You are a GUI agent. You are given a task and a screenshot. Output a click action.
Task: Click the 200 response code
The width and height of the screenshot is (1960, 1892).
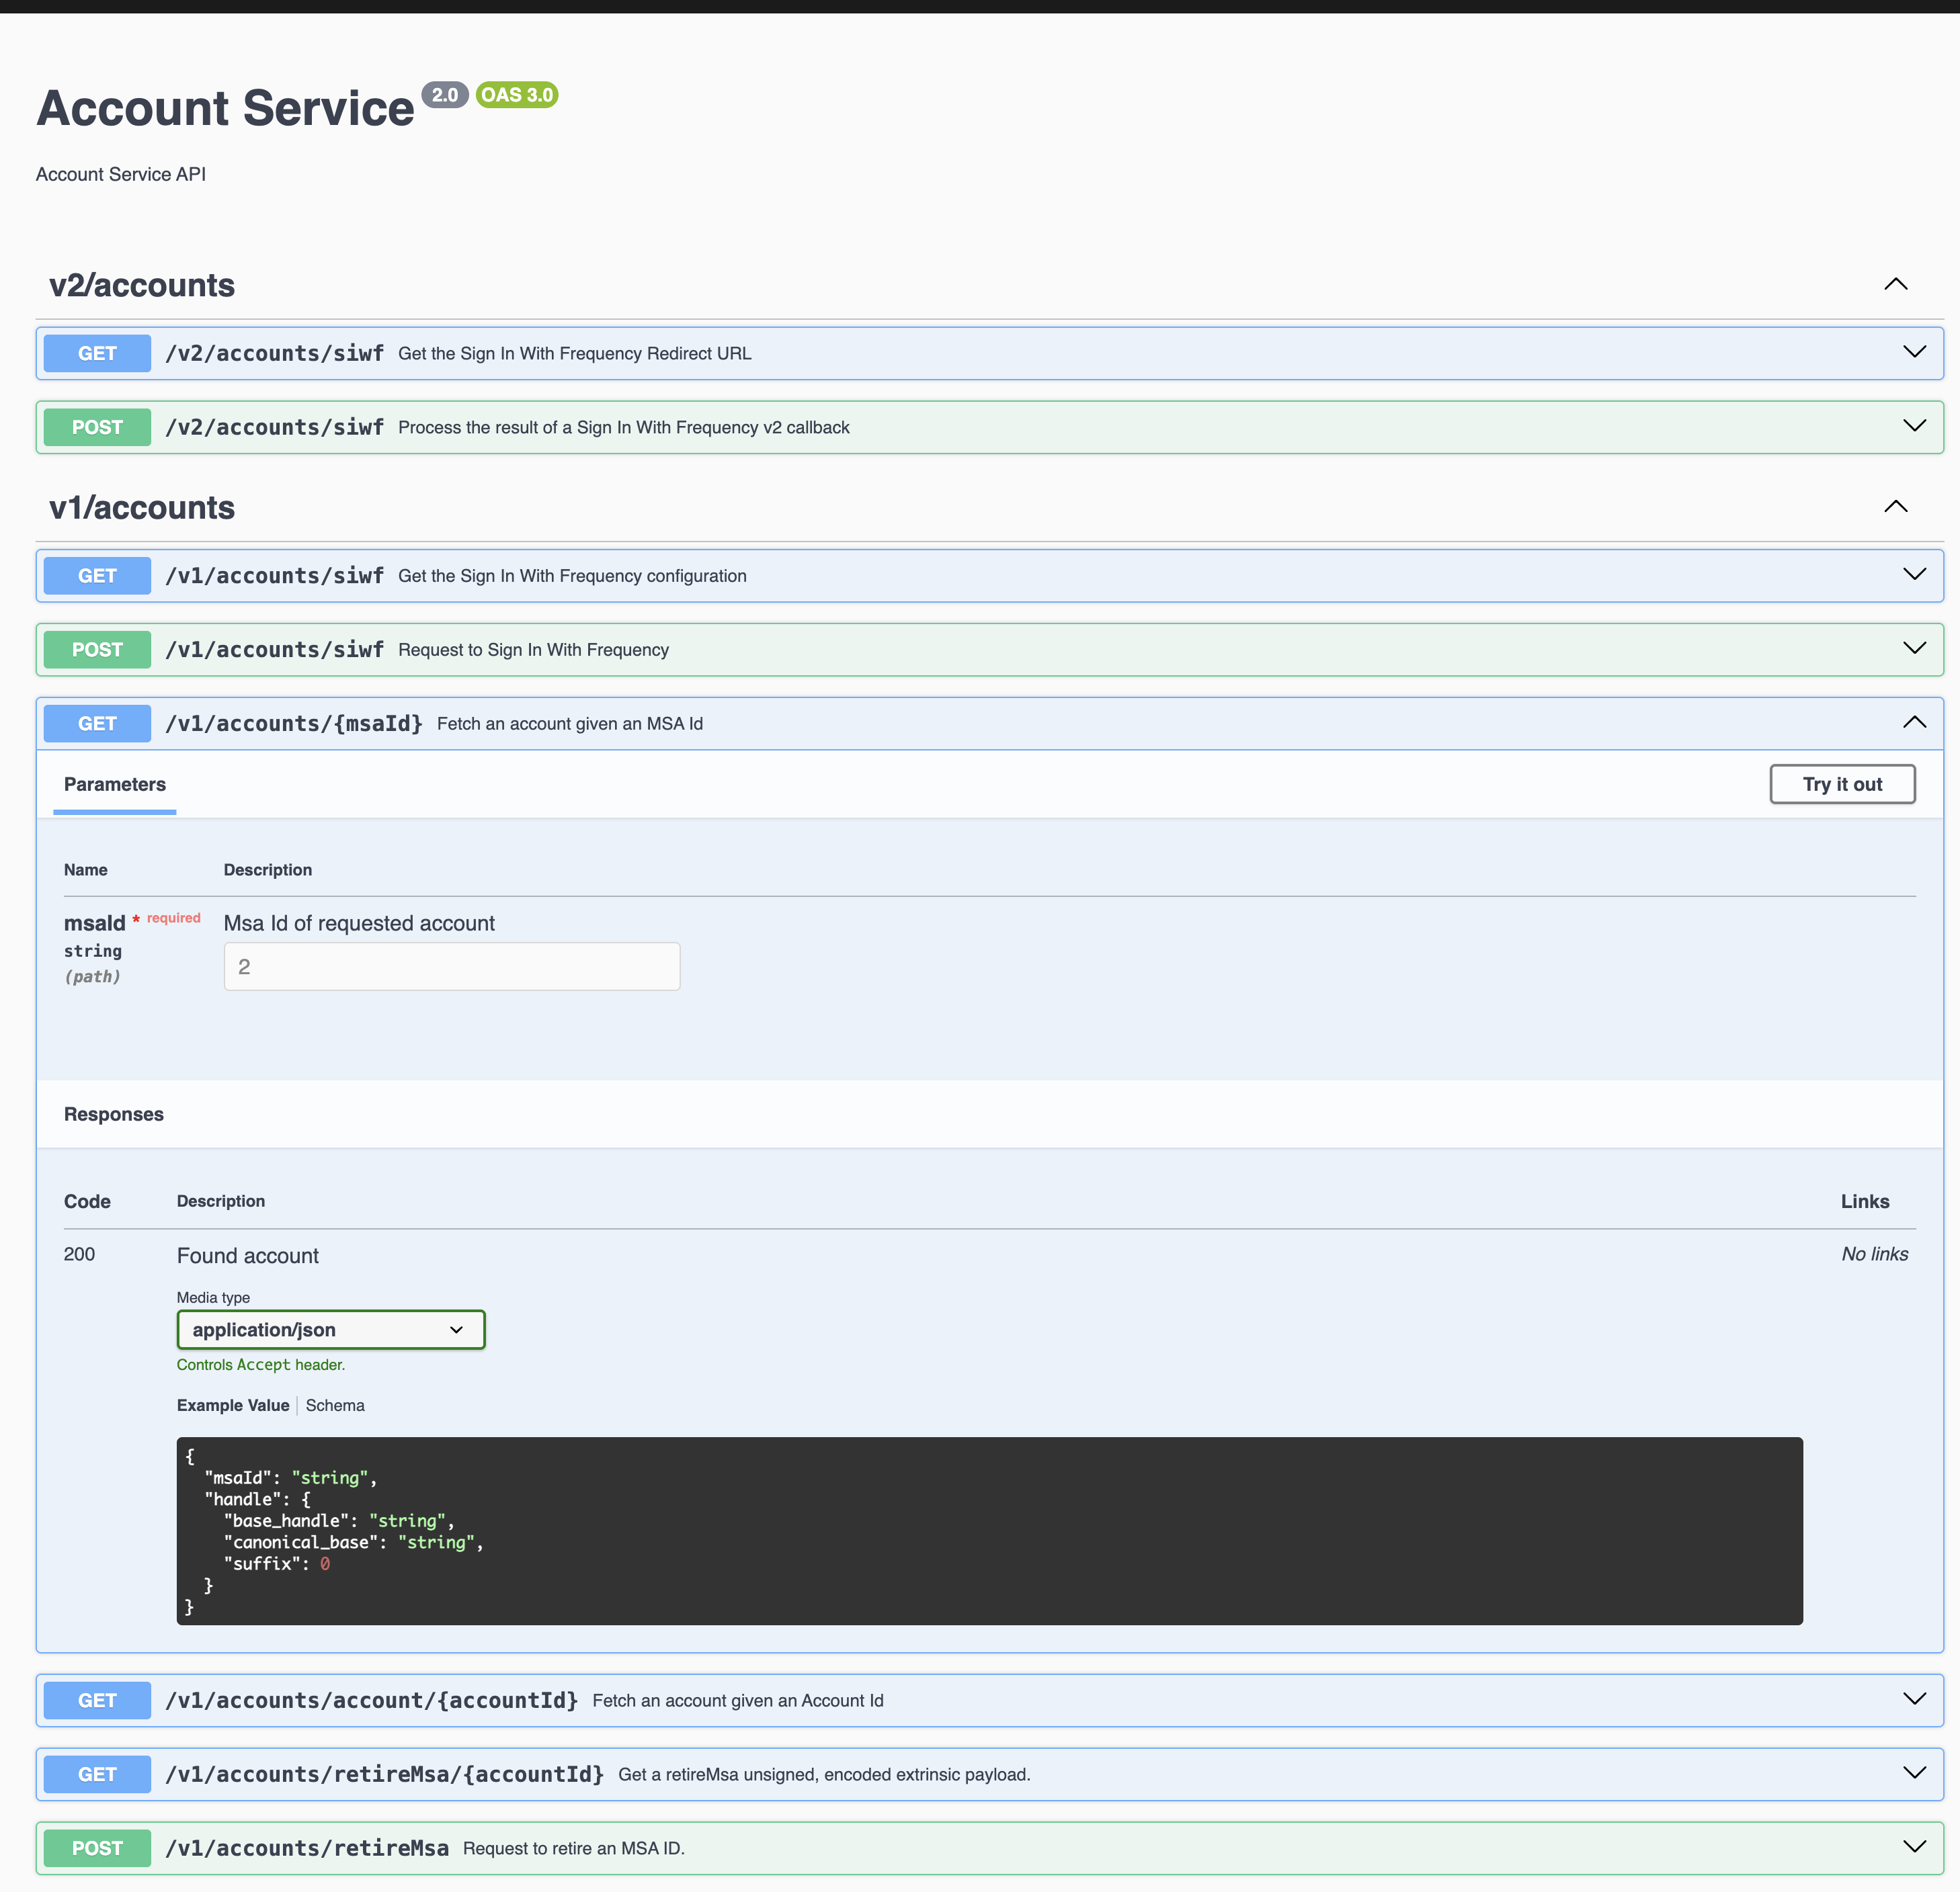(80, 1254)
